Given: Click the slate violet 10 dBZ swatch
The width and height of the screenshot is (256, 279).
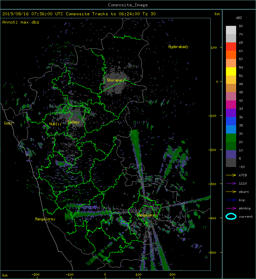Looking at the screenshot, I should pyautogui.click(x=231, y=154).
